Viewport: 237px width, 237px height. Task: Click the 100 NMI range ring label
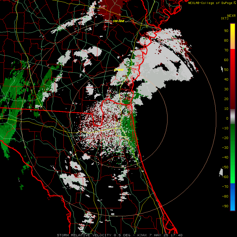[118, 21]
